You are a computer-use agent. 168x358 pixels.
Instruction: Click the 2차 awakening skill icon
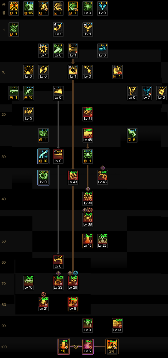(x=112, y=347)
